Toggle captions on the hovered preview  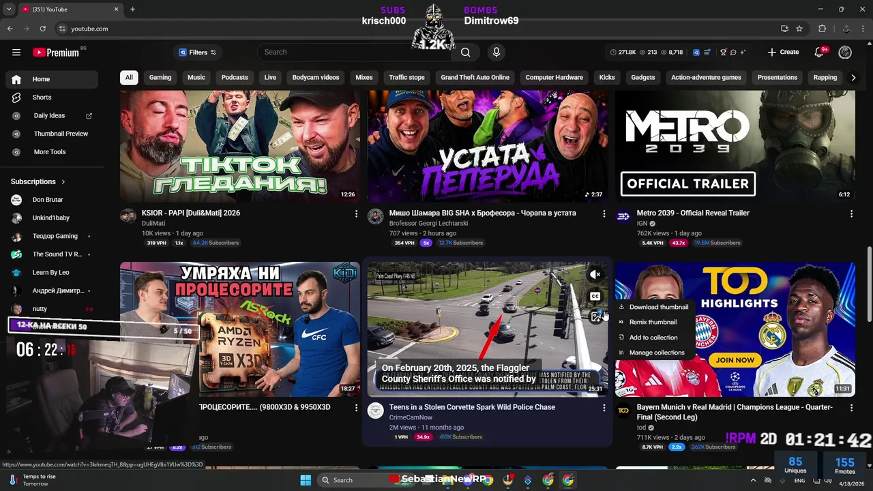pyautogui.click(x=595, y=296)
